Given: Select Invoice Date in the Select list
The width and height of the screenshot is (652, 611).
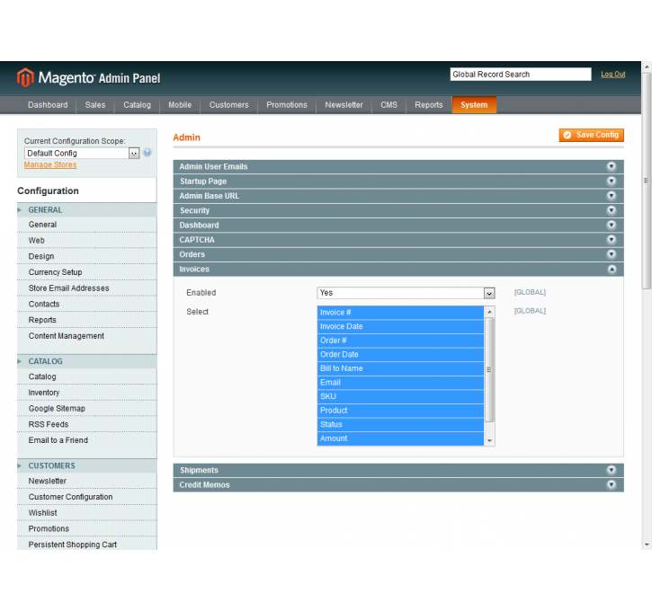Looking at the screenshot, I should [400, 326].
